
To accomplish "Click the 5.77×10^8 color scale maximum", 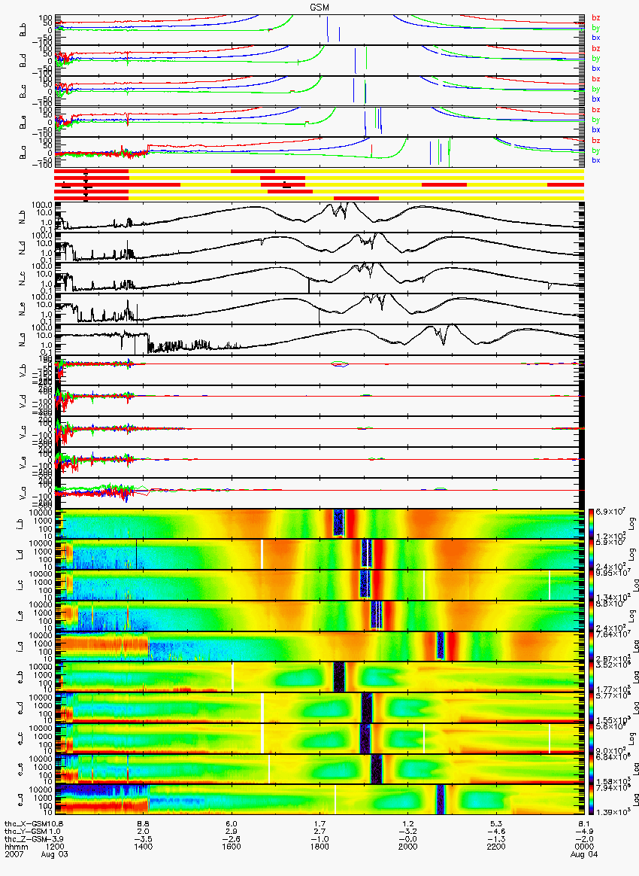I will tap(612, 696).
